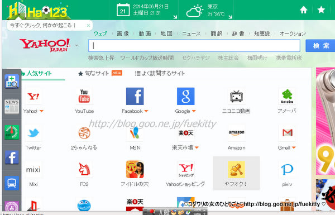Click sidebar blue train transit icon
Image resolution: width=335 pixels, height=215 pixels.
(x=12, y=183)
